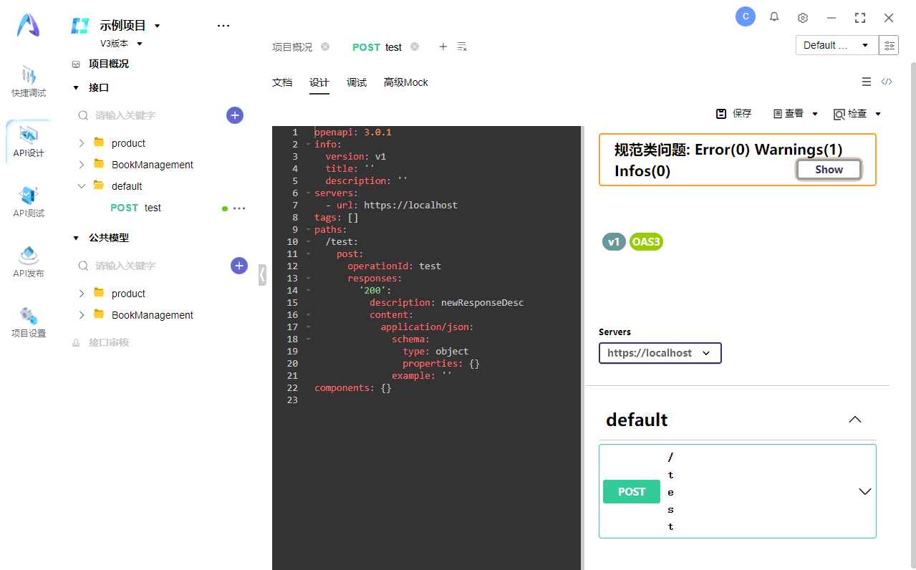Open the 检查 dropdown menu

(x=857, y=114)
